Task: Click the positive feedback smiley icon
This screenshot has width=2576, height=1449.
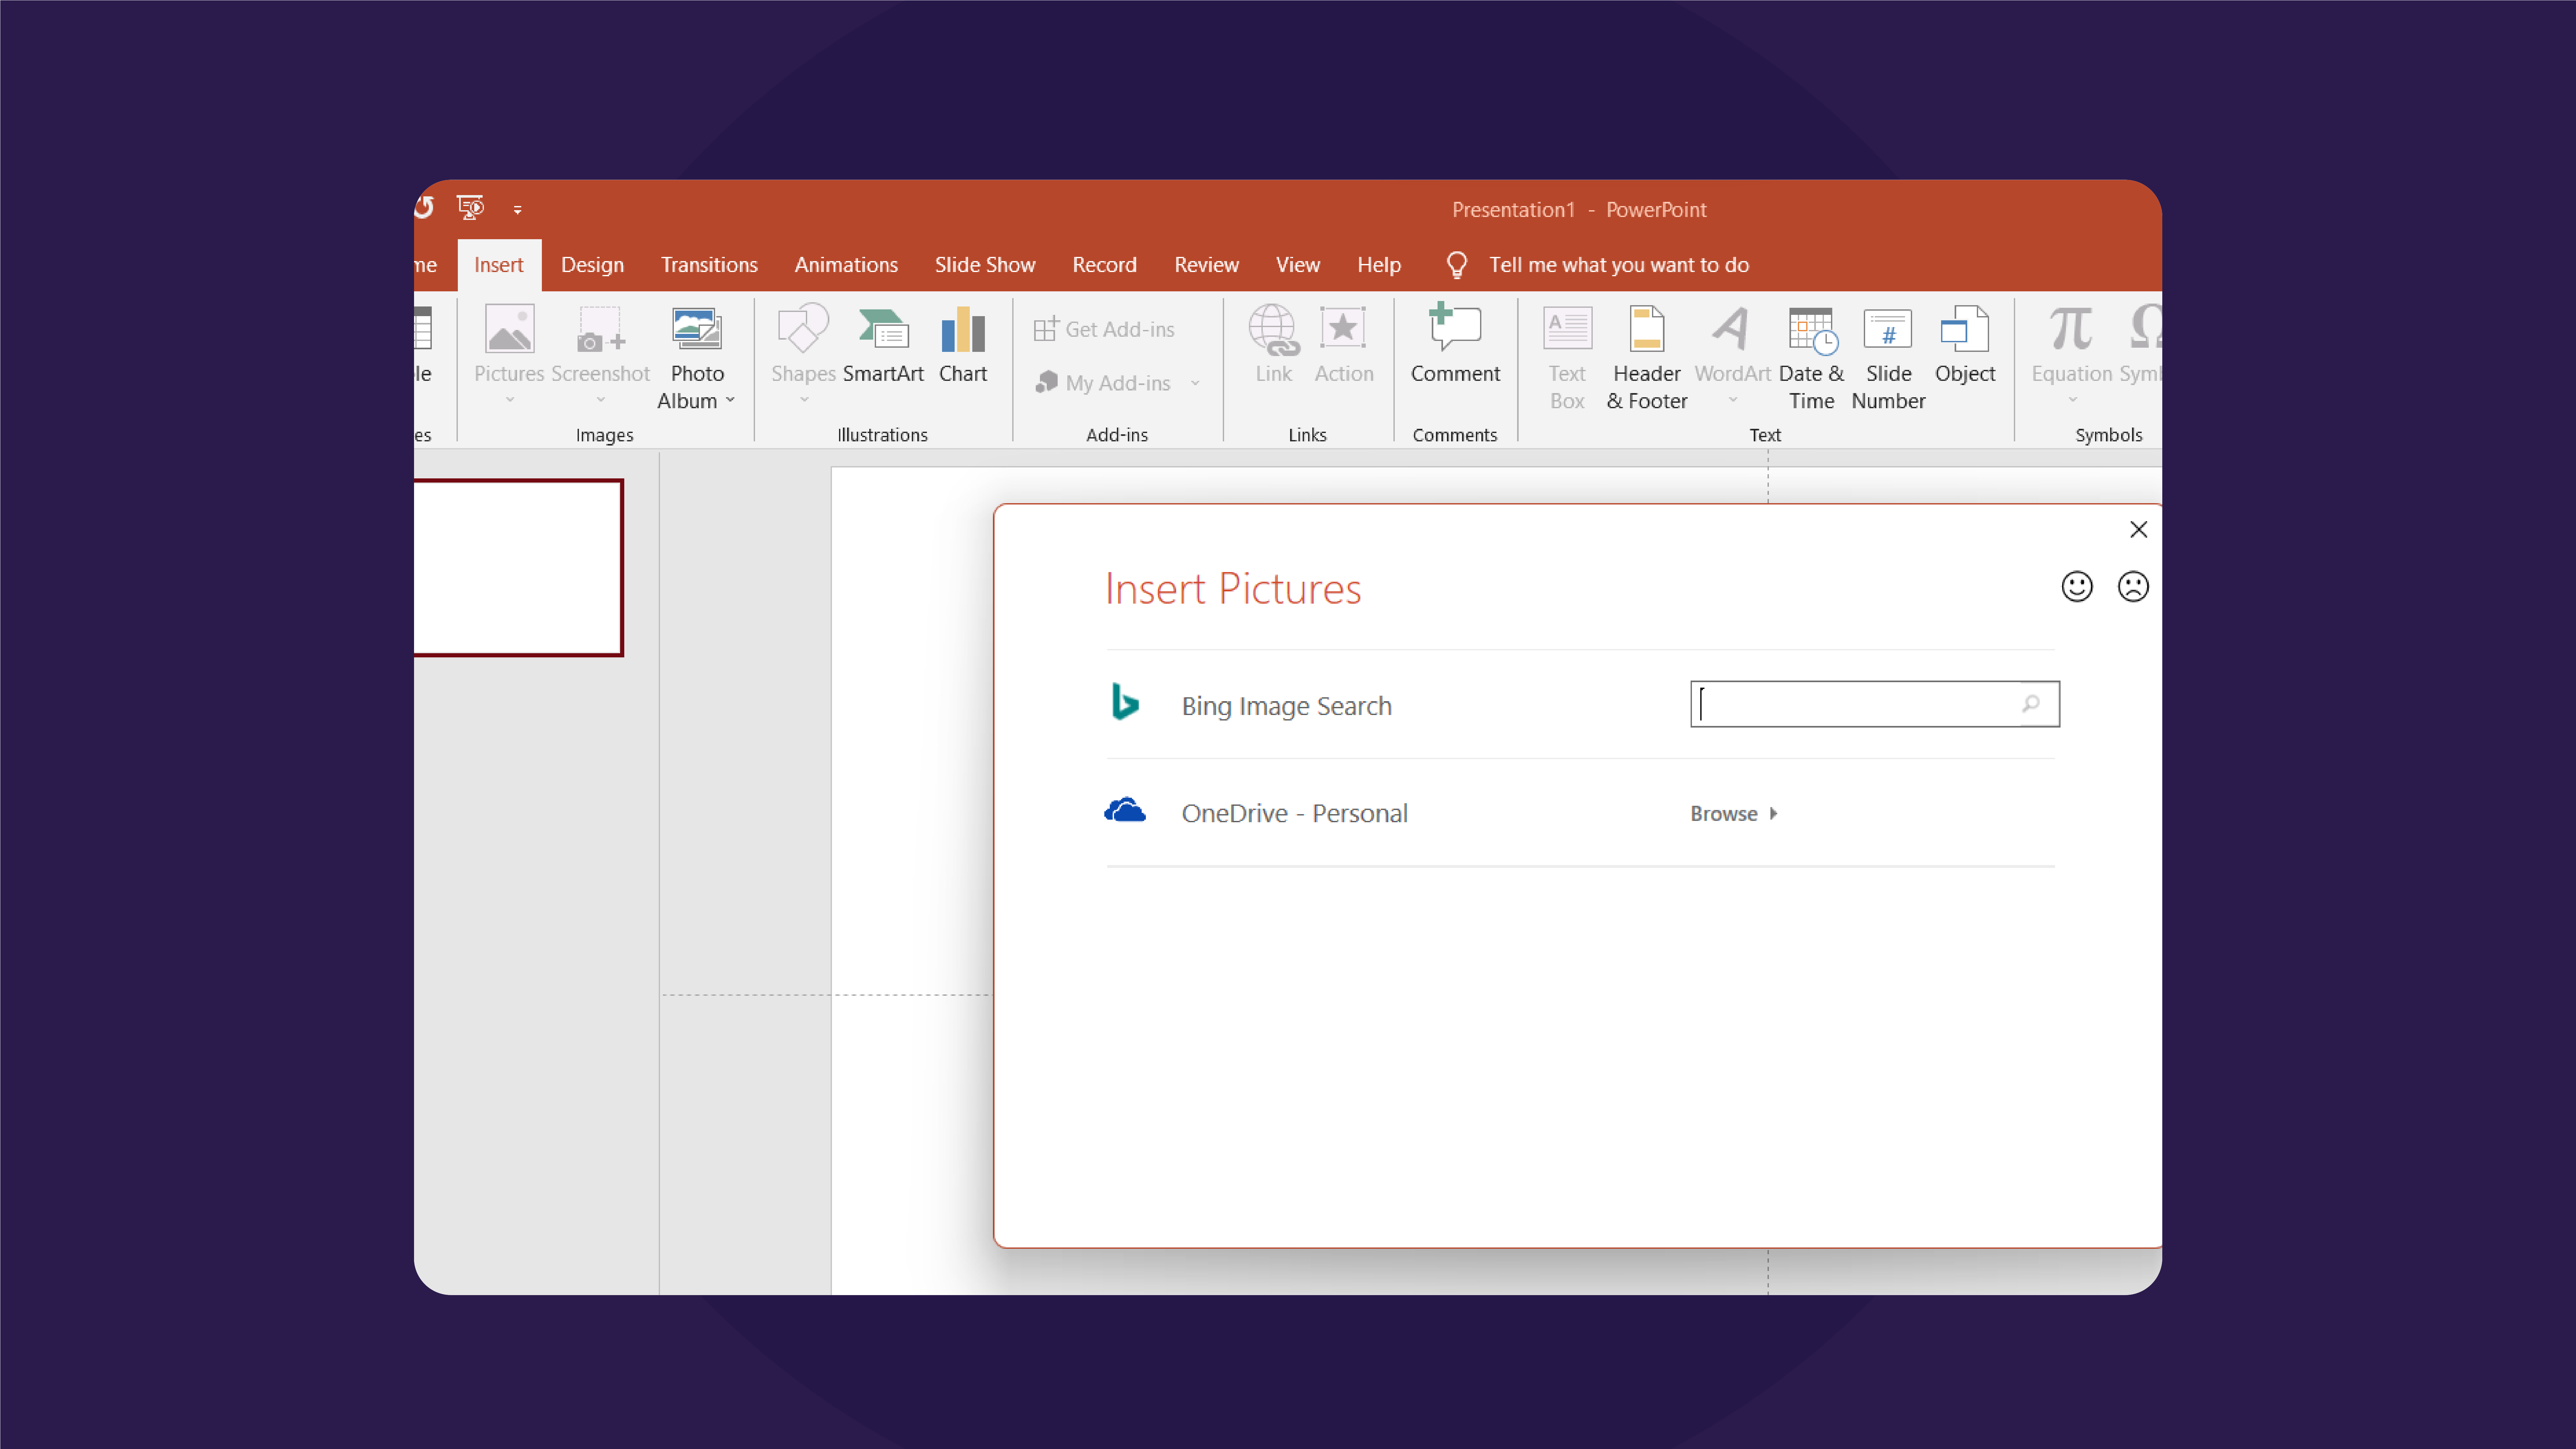Action: click(2077, 586)
